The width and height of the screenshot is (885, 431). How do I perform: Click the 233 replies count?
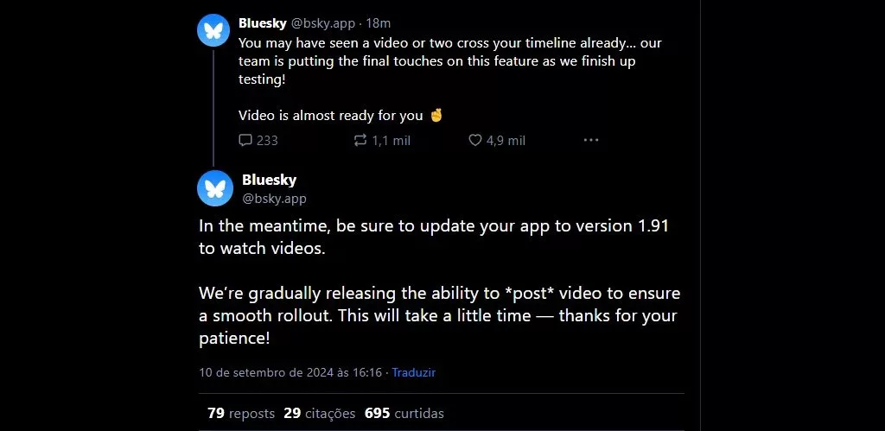pos(267,140)
